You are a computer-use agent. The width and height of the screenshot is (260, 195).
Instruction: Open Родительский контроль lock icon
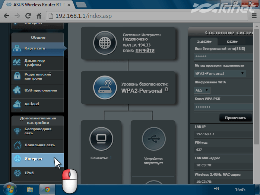click(x=17, y=76)
